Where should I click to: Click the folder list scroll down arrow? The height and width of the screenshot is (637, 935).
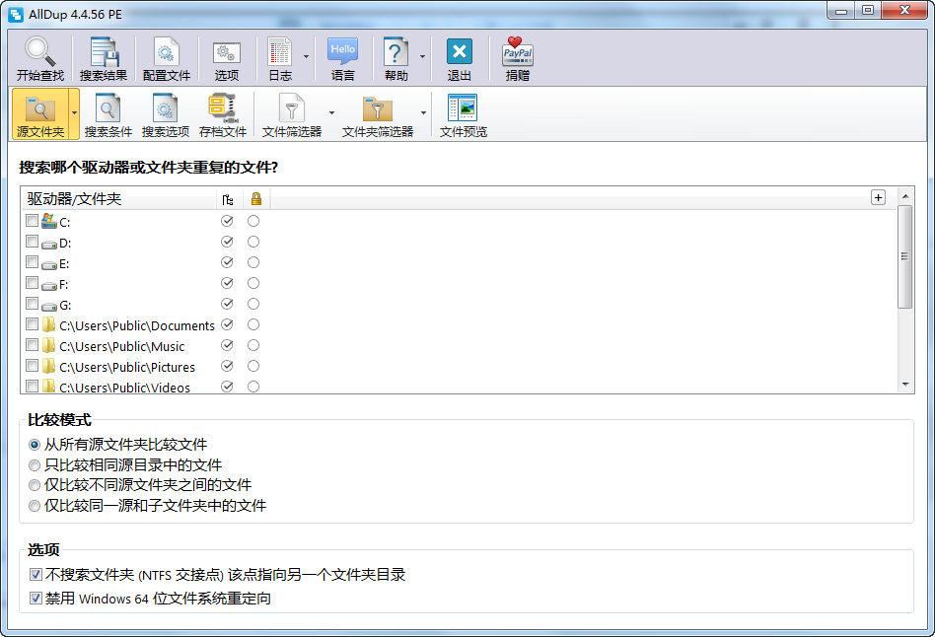point(905,385)
